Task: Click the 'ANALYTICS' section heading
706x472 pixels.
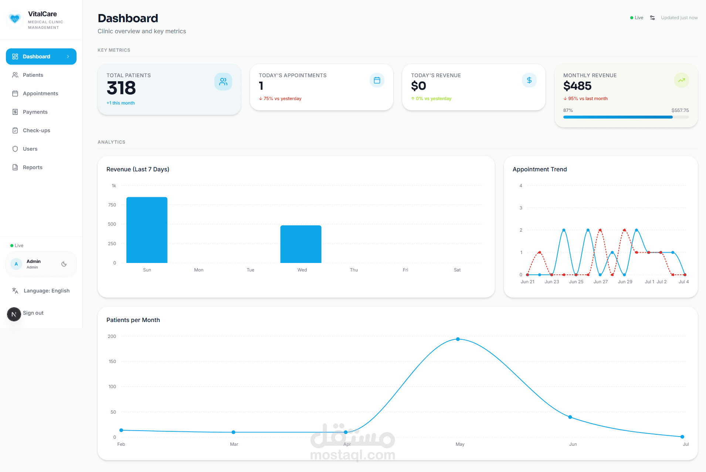Action: point(111,142)
